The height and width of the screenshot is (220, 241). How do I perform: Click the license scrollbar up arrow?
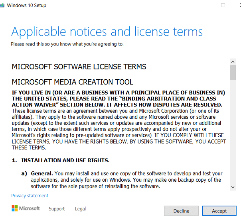pos(233,62)
